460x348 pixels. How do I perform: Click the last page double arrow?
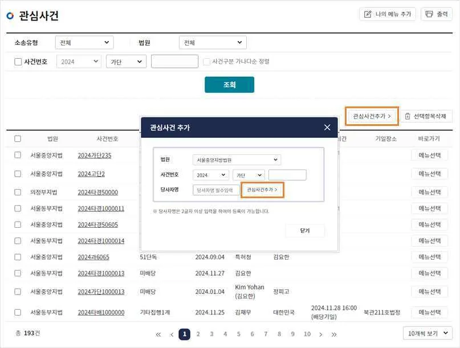334,334
